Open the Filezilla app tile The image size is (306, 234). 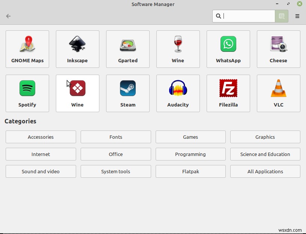click(228, 93)
